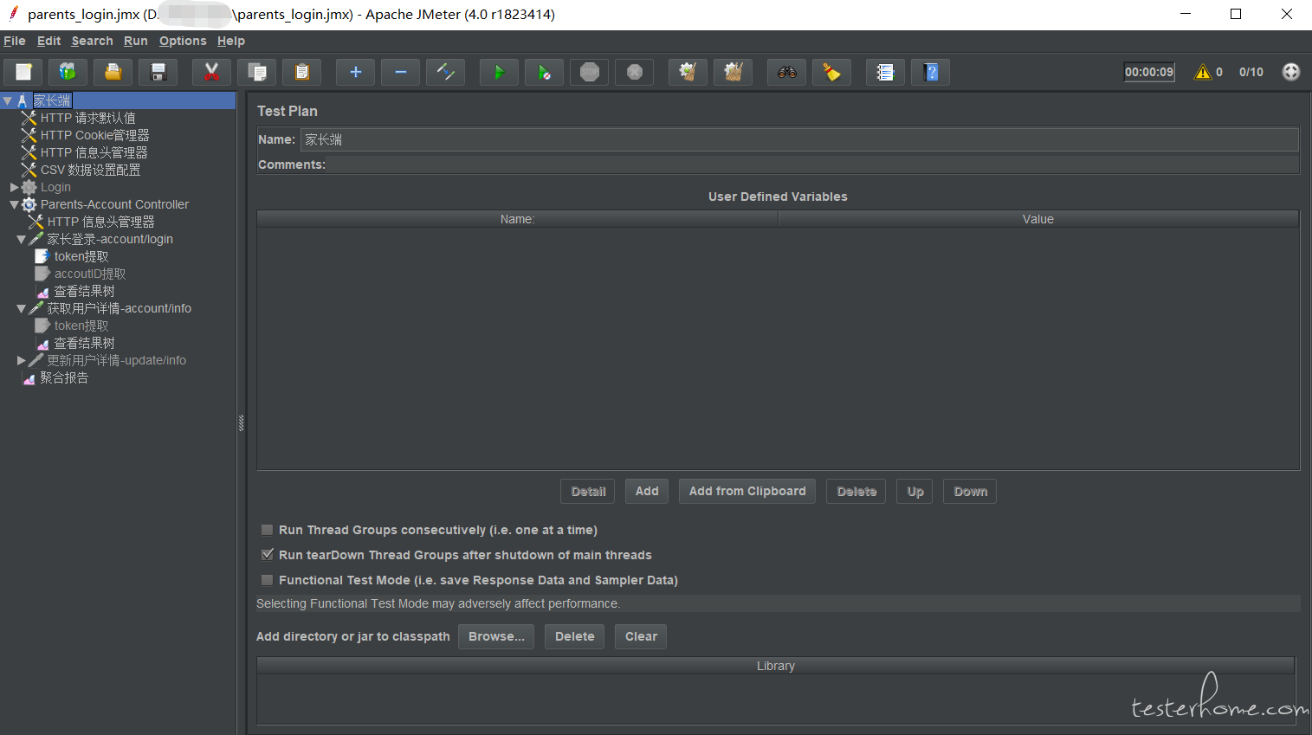
Task: Click the warning triangle log errors icon
Action: pyautogui.click(x=1203, y=72)
